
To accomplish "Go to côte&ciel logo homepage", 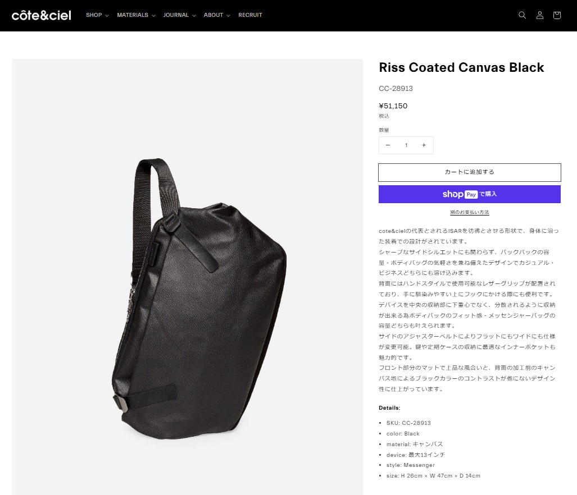I will click(x=41, y=15).
